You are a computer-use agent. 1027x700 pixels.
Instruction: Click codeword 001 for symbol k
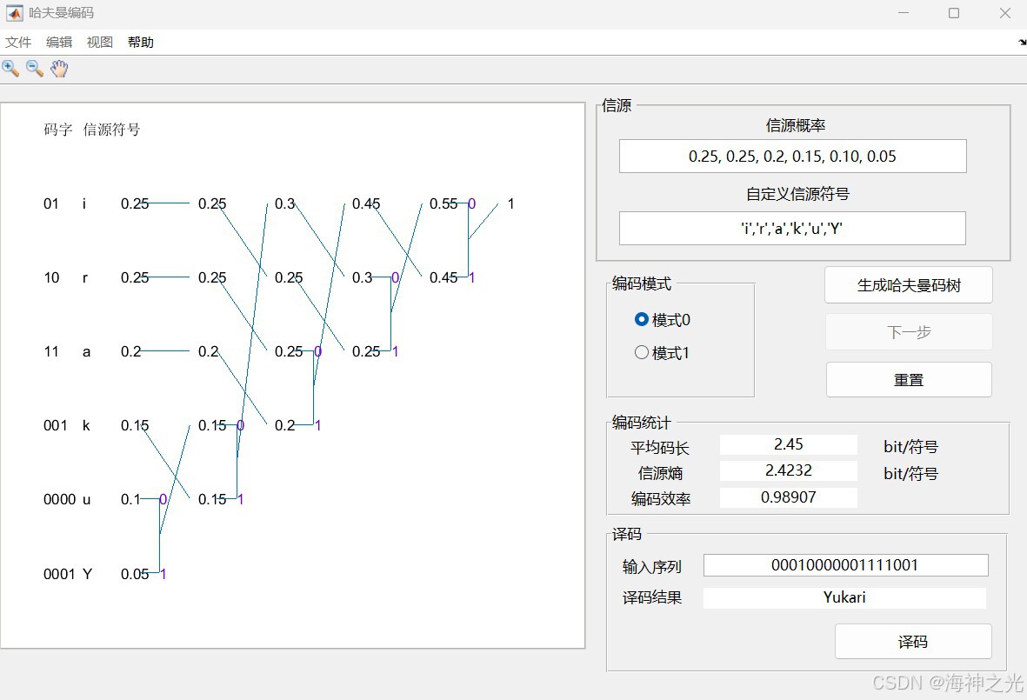pos(55,425)
